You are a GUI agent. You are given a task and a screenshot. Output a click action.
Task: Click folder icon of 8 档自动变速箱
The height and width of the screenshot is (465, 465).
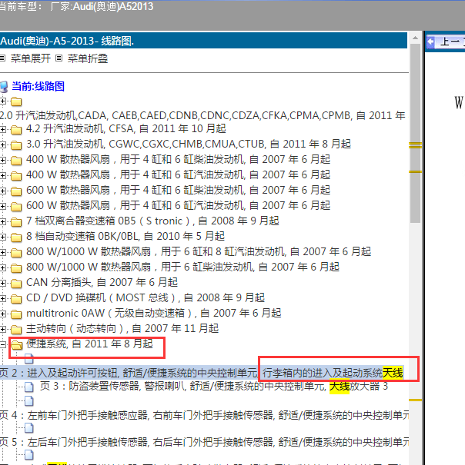pos(16,237)
